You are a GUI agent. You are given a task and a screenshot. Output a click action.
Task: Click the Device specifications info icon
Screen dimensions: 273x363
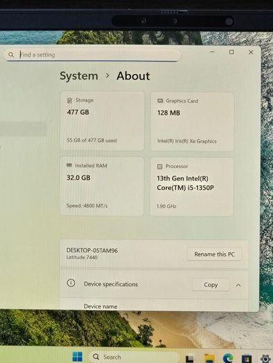[71, 283]
